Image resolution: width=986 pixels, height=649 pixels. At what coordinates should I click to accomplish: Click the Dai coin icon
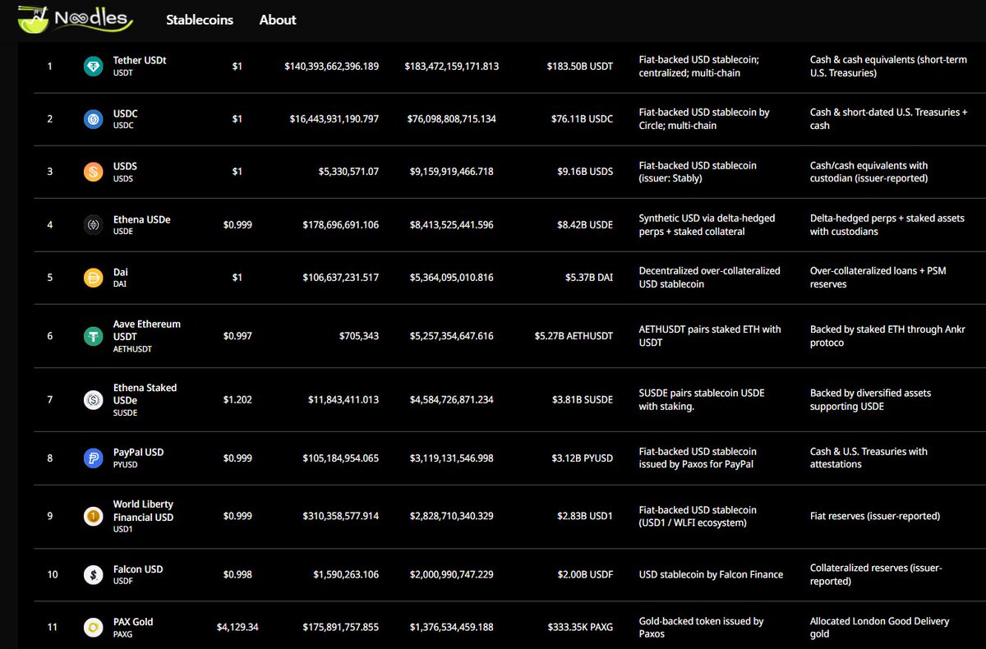(x=94, y=278)
